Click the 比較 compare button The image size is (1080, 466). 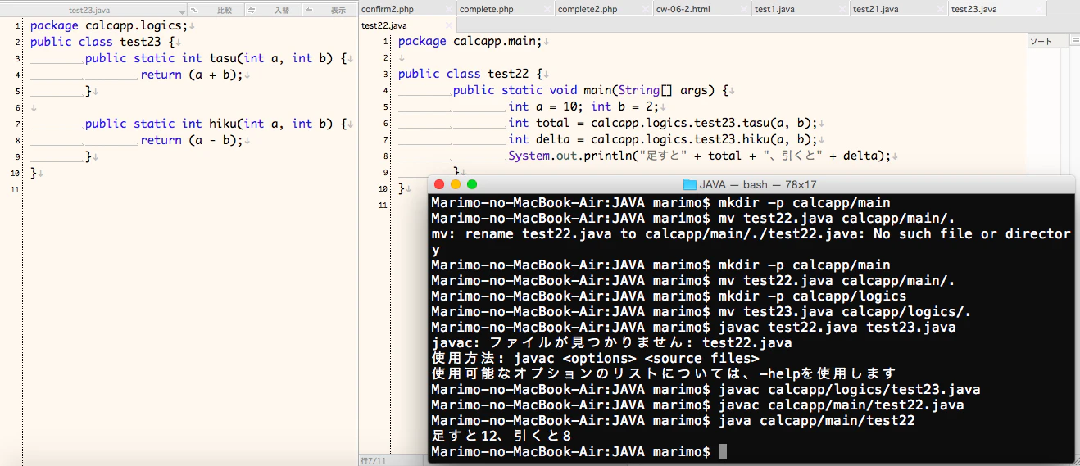(x=216, y=11)
